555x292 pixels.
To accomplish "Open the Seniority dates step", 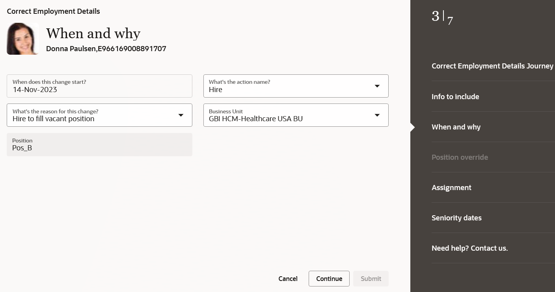I will [456, 218].
